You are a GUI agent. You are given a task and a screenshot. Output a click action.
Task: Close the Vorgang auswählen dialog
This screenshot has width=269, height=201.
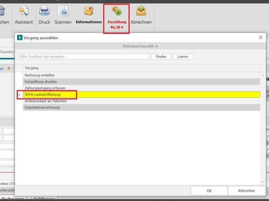[x=260, y=38]
